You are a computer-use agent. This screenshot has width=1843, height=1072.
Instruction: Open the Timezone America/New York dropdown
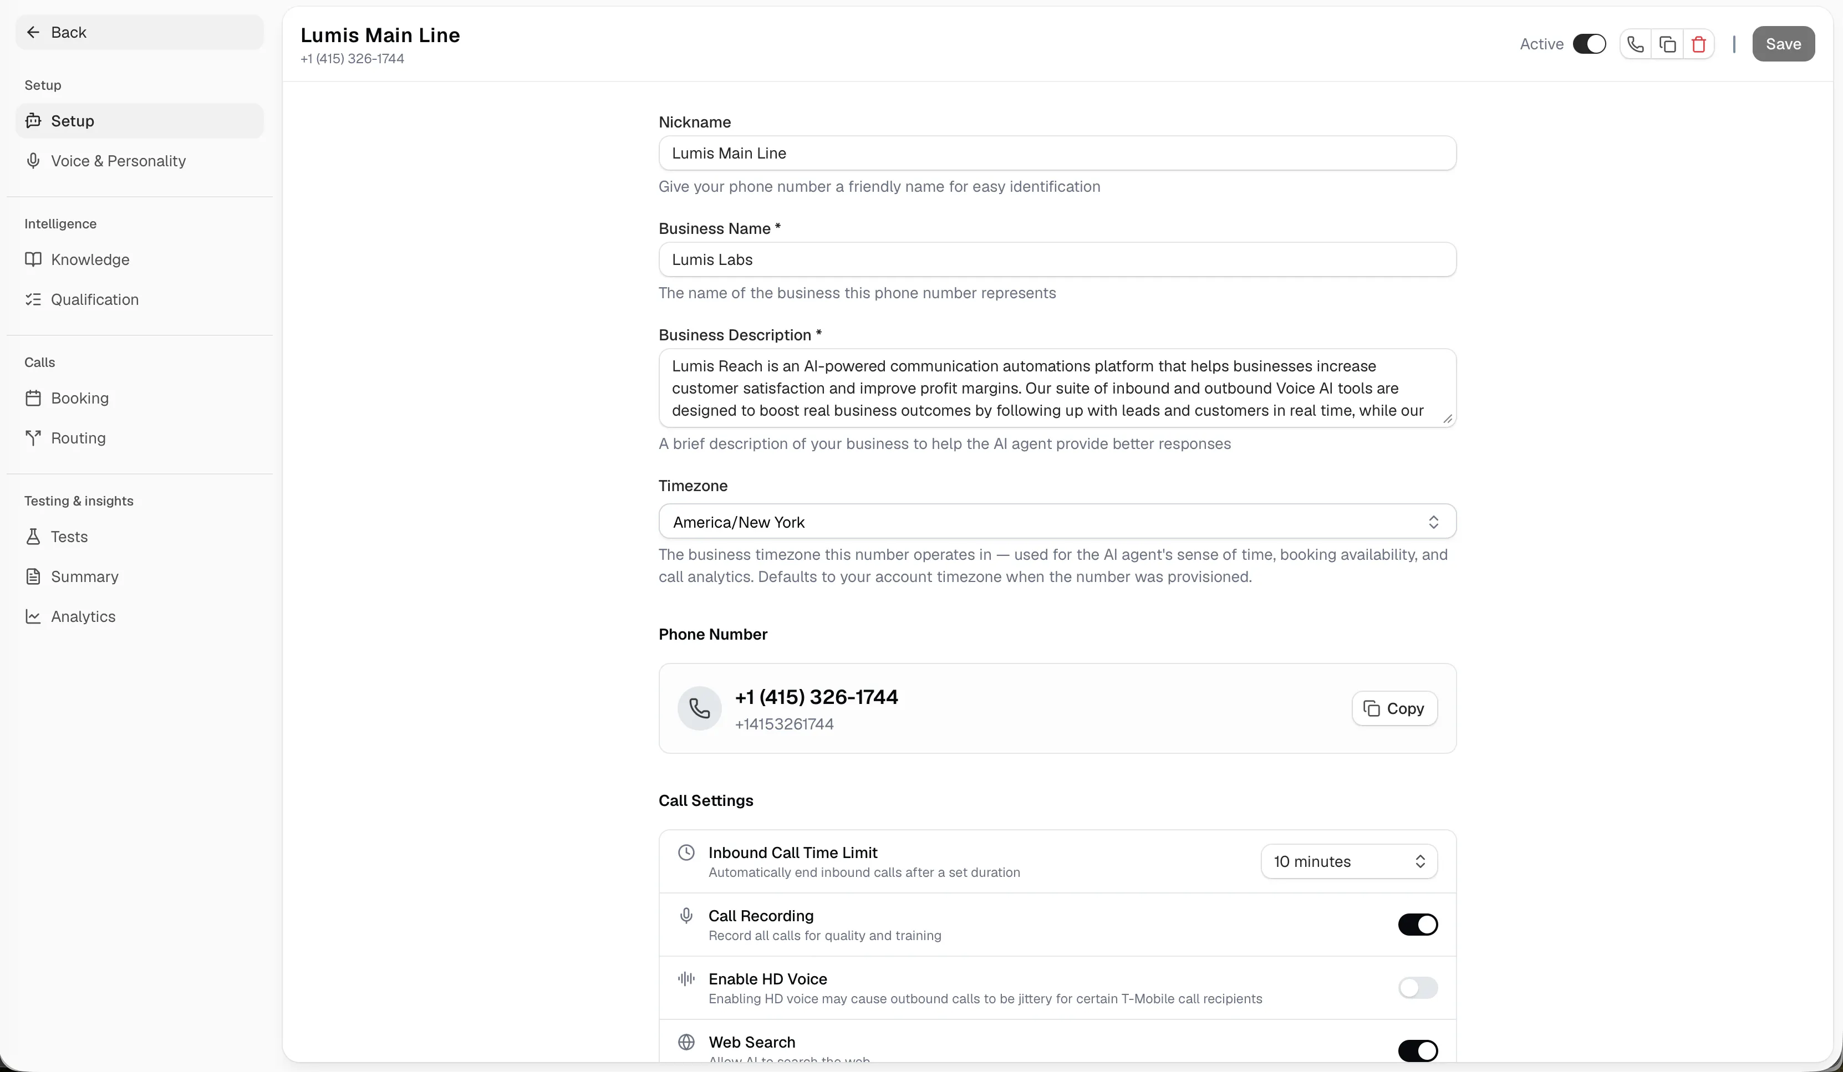(x=1057, y=522)
